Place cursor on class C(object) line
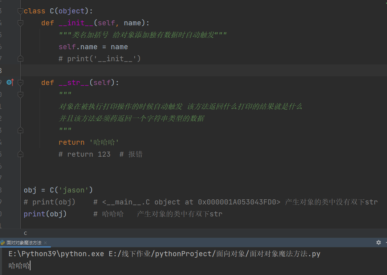The width and height of the screenshot is (387, 275). coord(58,11)
